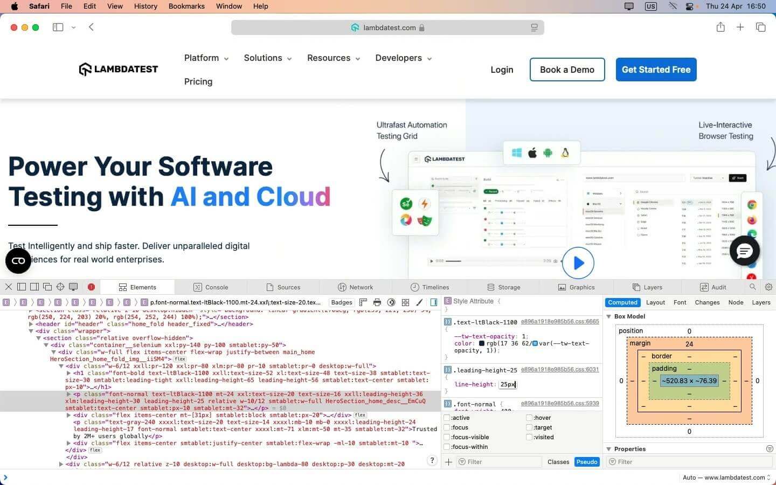Toggle the Pseudo button in styles panel

(587, 462)
